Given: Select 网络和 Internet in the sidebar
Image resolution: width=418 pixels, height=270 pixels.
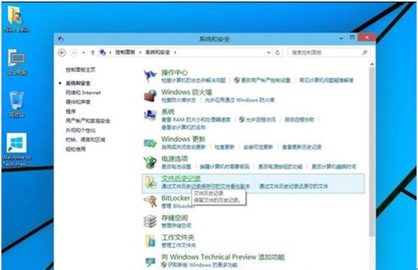Looking at the screenshot, I should (83, 92).
